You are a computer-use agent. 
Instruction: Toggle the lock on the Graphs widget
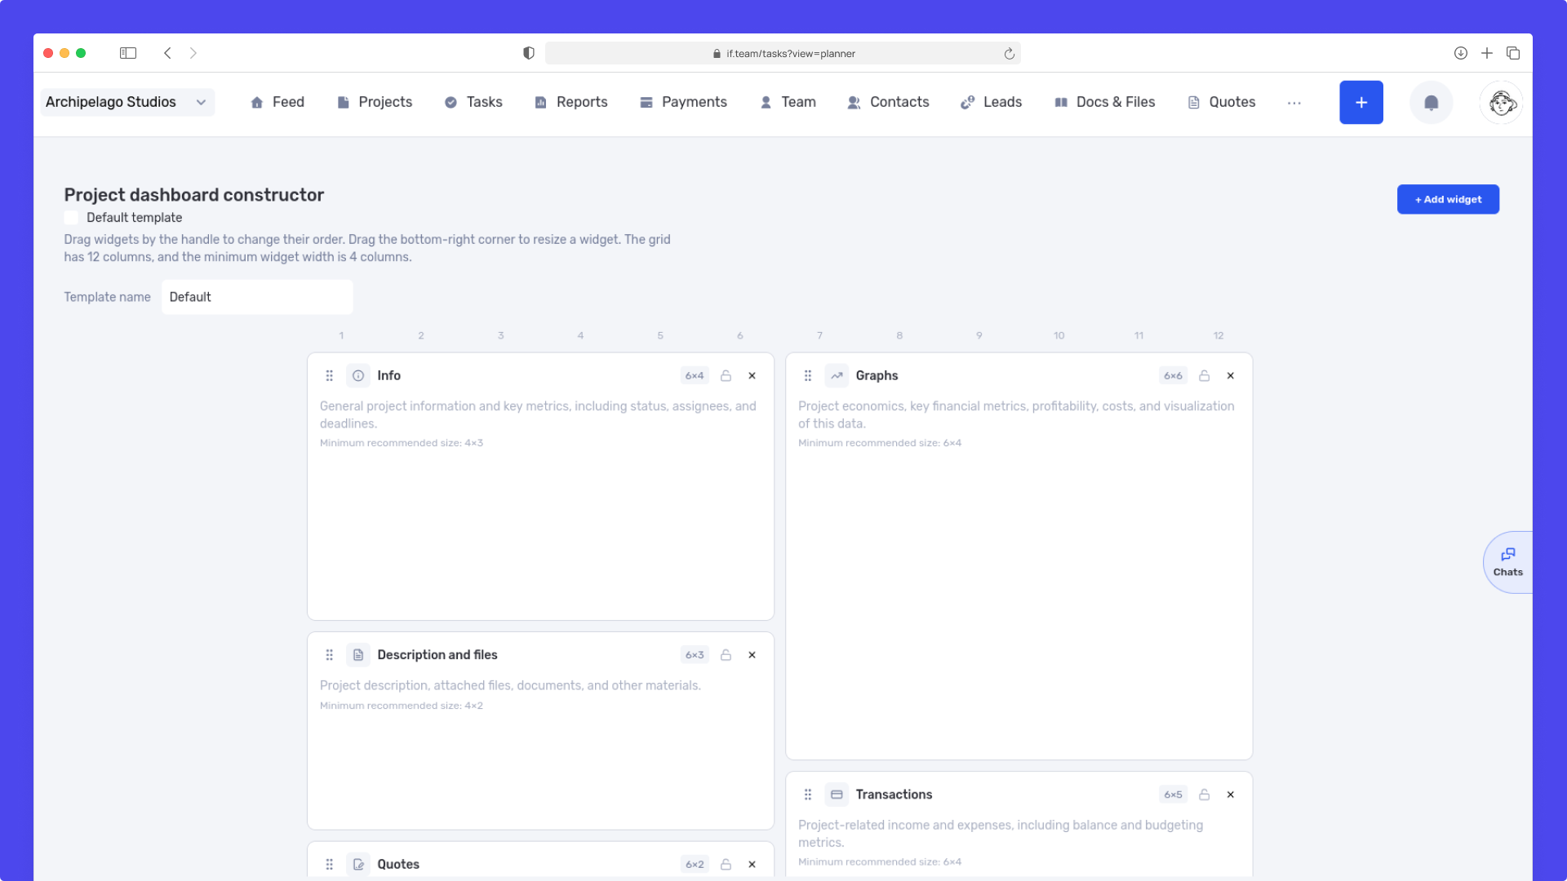[x=1204, y=376]
